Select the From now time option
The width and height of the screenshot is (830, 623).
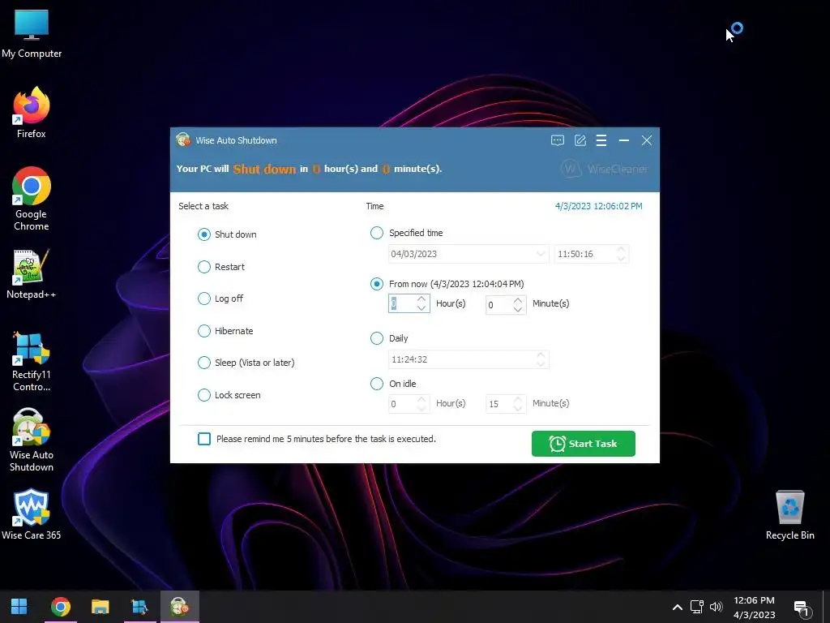pos(447,284)
